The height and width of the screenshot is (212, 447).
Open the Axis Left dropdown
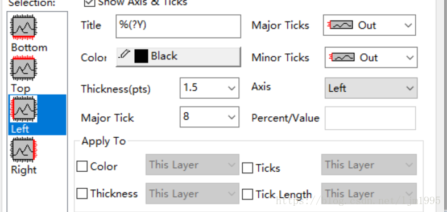click(371, 88)
